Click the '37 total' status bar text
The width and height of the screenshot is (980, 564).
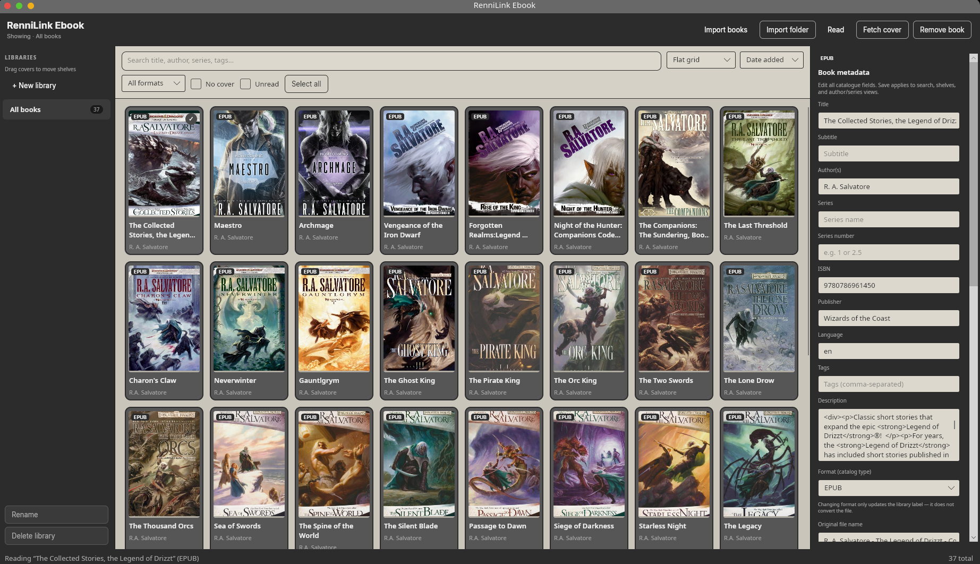click(961, 558)
